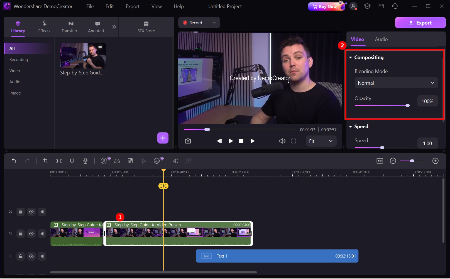The width and height of the screenshot is (450, 279).
Task: Toggle lock on track 03
Action: [21, 256]
